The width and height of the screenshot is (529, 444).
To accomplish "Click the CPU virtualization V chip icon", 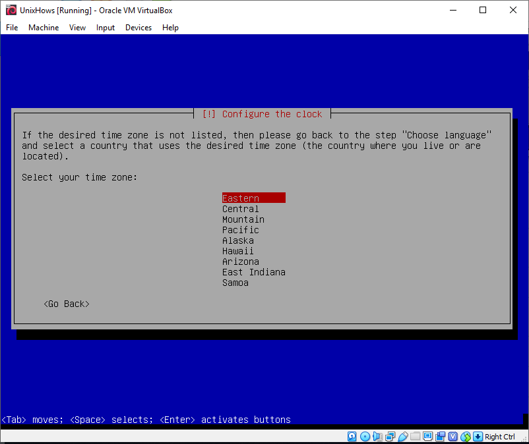I will point(452,437).
